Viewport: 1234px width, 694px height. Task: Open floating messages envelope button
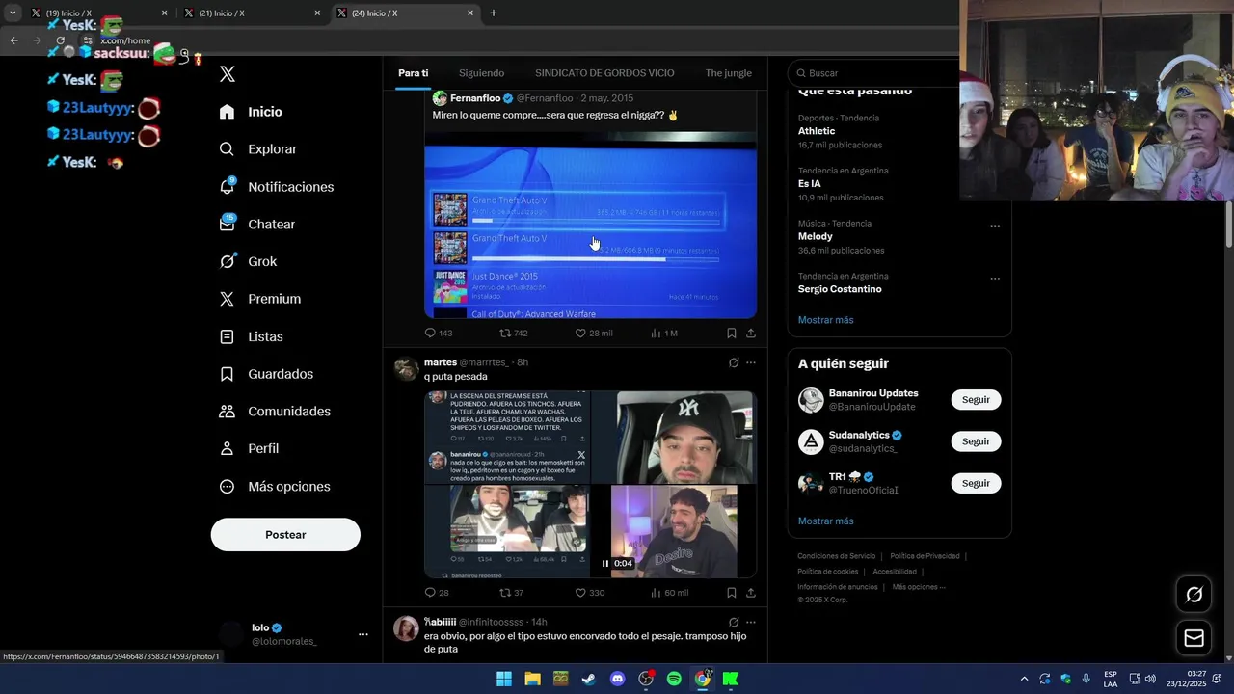coord(1194,638)
